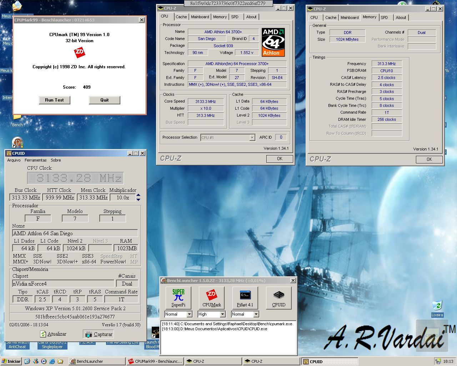Click the Show Desktop quick launch icon

[27, 361]
